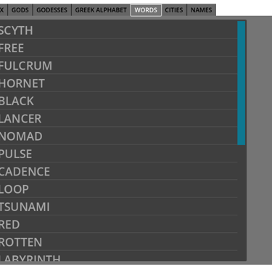
Task: Pick the ROTTEN list entry
Action: point(118,242)
